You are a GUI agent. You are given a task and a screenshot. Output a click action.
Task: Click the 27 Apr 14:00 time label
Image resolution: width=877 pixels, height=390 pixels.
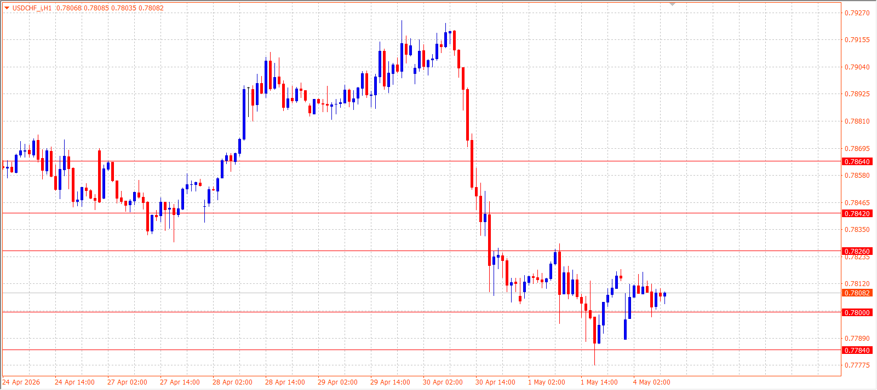tap(180, 382)
